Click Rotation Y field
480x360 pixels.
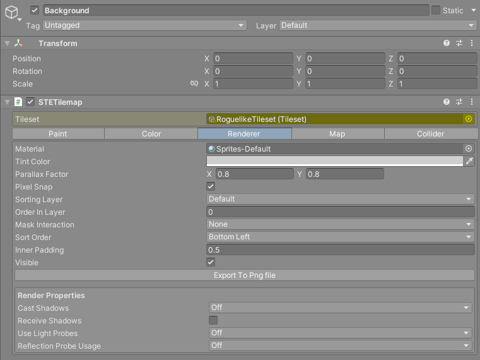coord(345,71)
